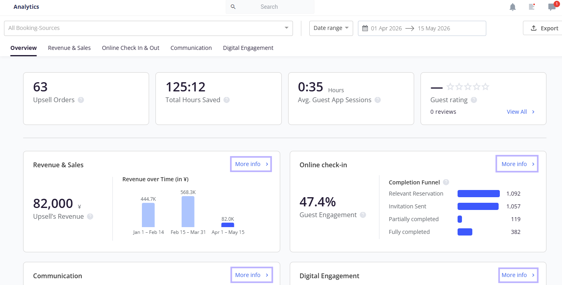Click the calendar icon in date field
The width and height of the screenshot is (562, 285).
(x=365, y=28)
